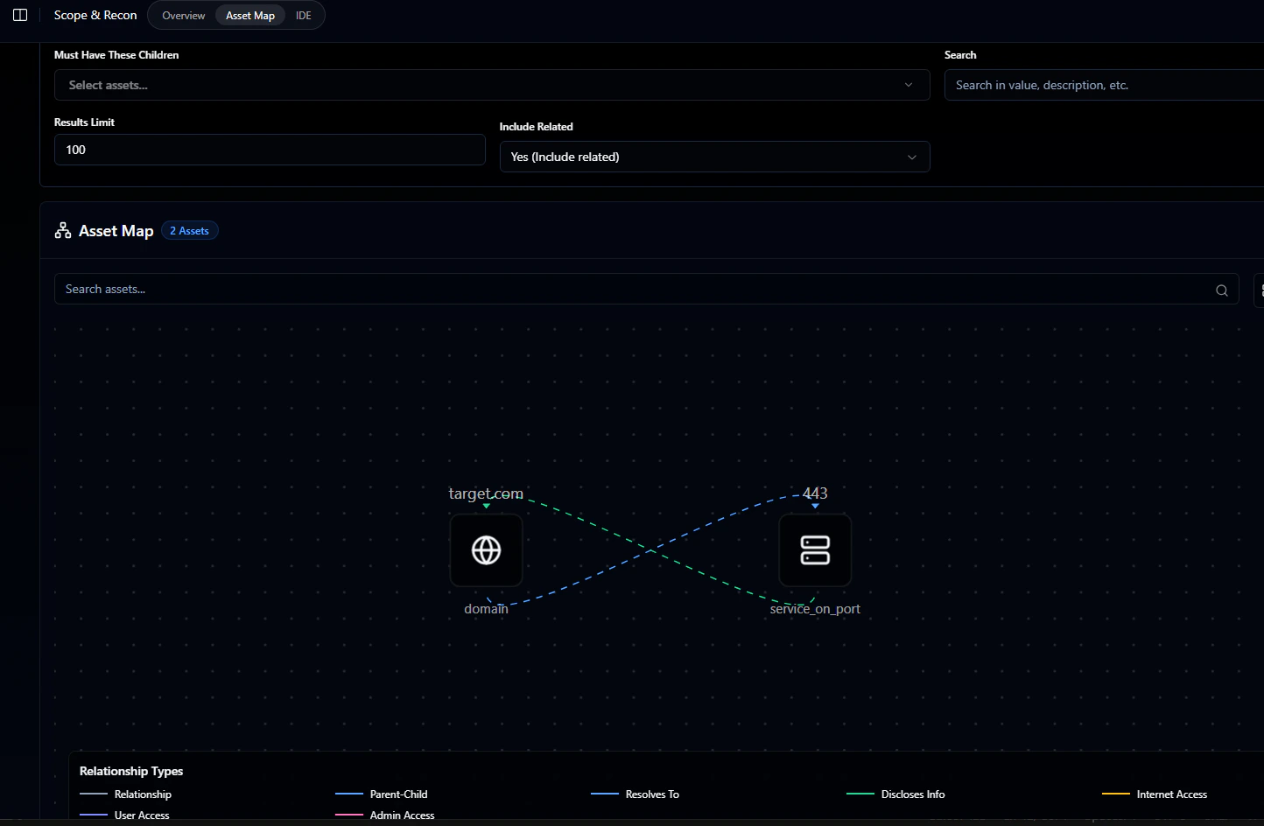The height and width of the screenshot is (826, 1264).
Task: Open the Select assets dropdown
Action: click(x=492, y=85)
